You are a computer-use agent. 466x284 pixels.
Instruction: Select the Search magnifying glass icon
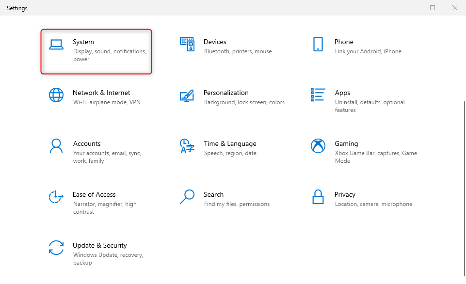(187, 197)
